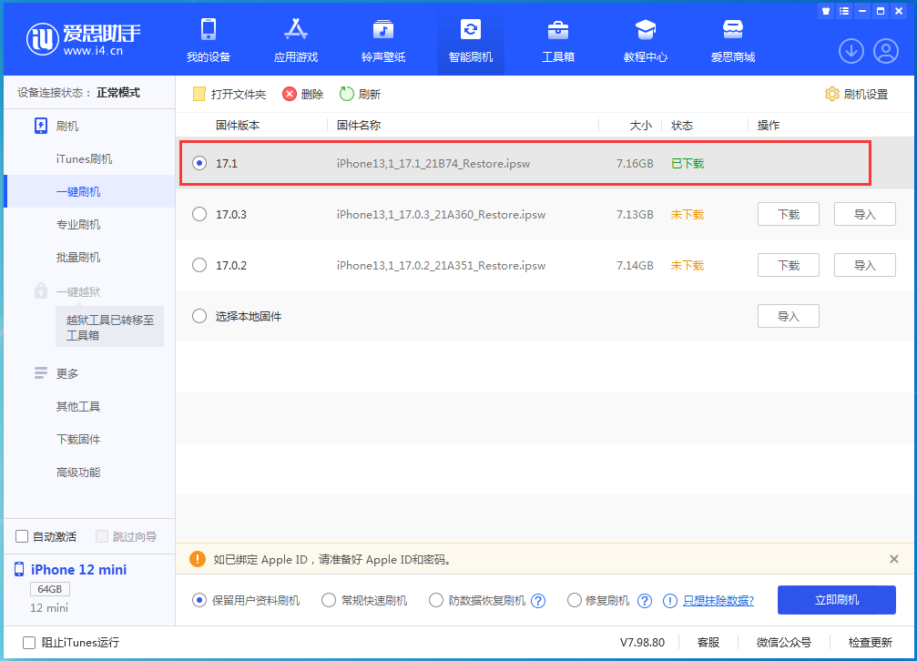
Task: Open the 只想抹除数据? link
Action: pyautogui.click(x=720, y=600)
